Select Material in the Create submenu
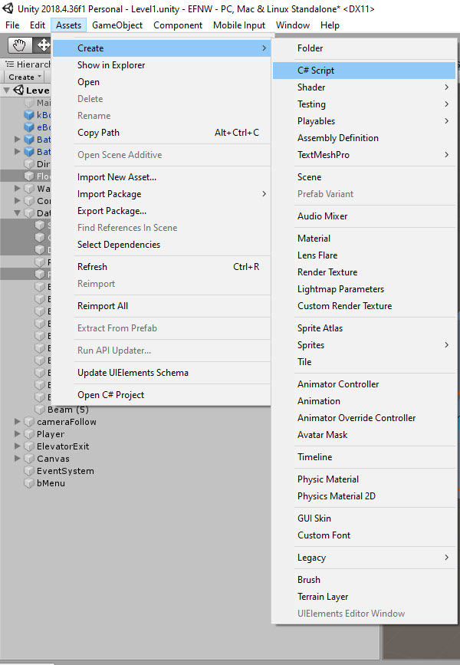This screenshot has width=460, height=665. [314, 239]
